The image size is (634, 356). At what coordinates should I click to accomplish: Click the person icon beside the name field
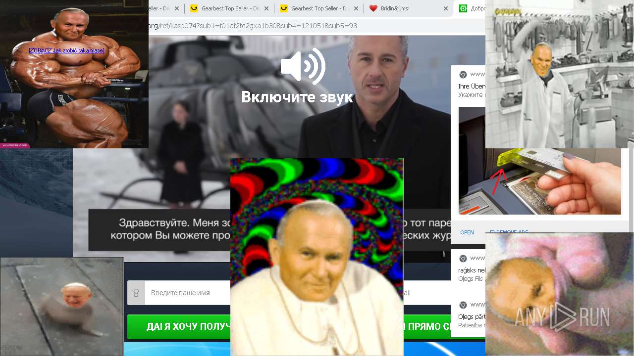[136, 293]
